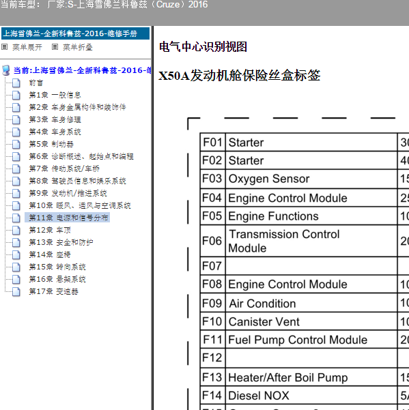Open 第17章 变速器
The width and height of the screenshot is (409, 410).
pyautogui.click(x=54, y=292)
